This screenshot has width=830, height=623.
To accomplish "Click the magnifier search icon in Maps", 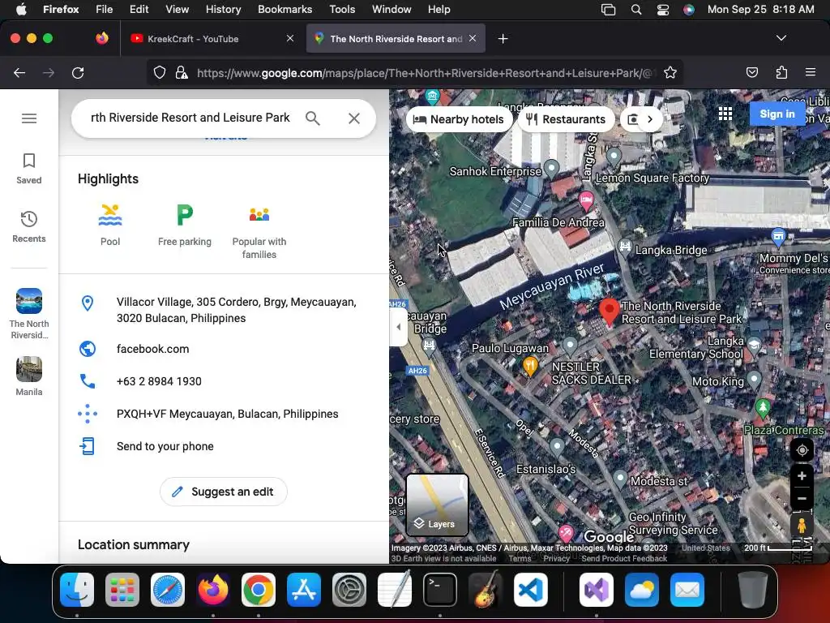I will pos(313,118).
